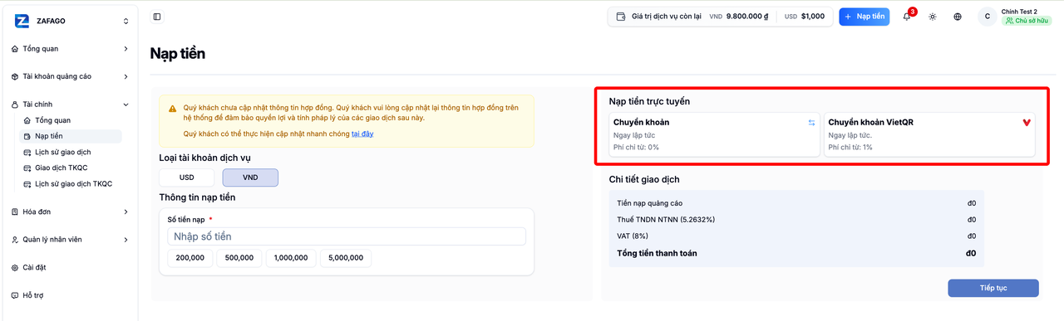
Task: Pick the 5,000,000 quick amount
Action: click(346, 258)
